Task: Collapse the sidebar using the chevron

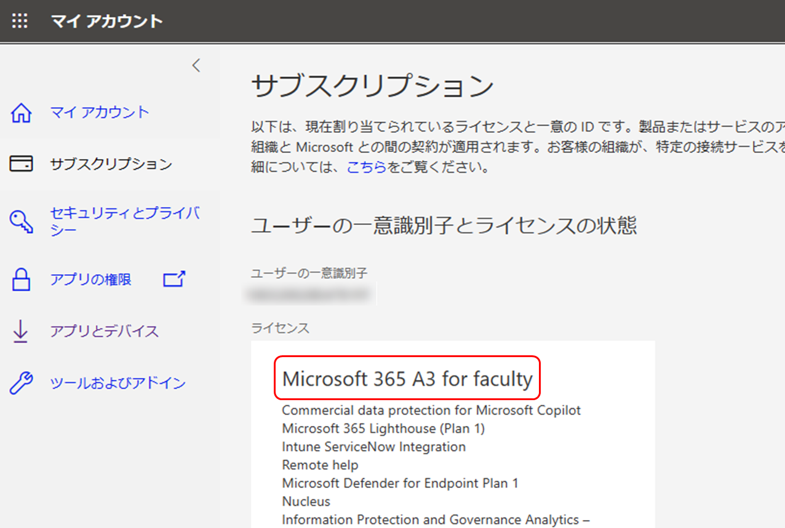Action: [196, 65]
